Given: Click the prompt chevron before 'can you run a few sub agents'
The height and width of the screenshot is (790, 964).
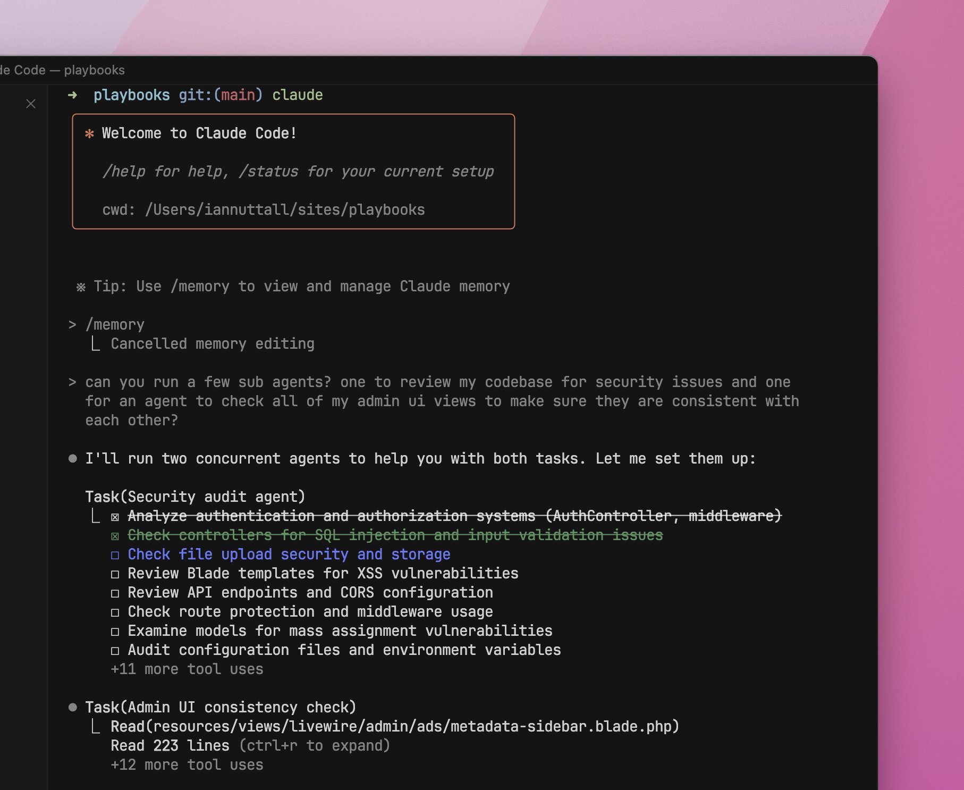Looking at the screenshot, I should [72, 382].
